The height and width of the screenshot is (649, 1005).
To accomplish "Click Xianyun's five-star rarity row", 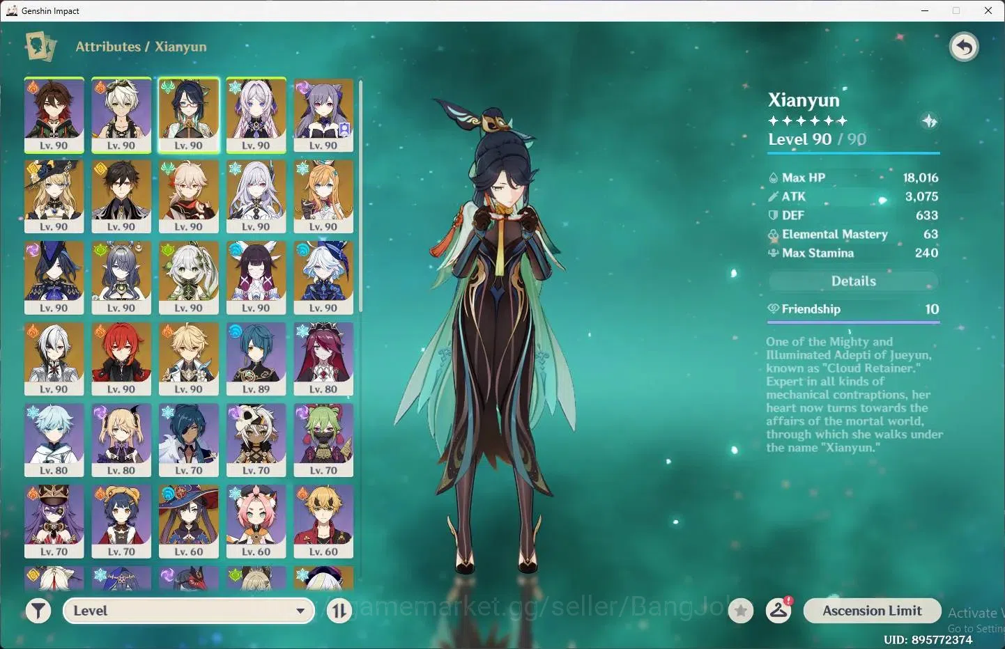I will (x=808, y=120).
